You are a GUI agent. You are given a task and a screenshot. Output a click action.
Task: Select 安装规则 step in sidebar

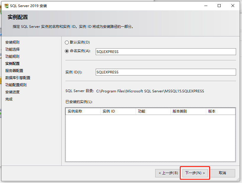tap(12, 42)
